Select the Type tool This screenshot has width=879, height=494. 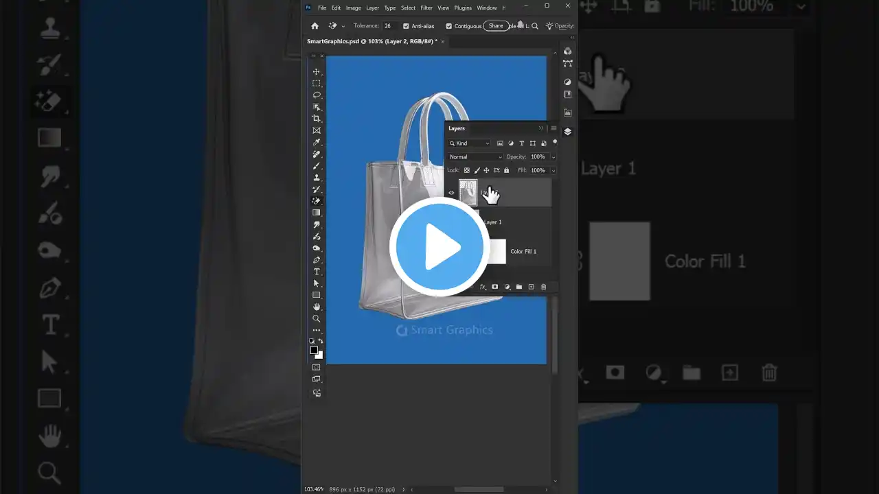point(317,272)
